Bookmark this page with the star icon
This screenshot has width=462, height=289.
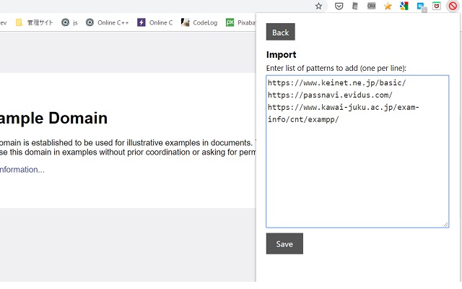pyautogui.click(x=318, y=6)
